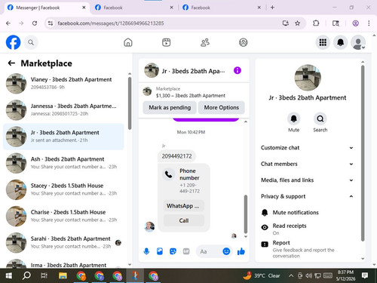The width and height of the screenshot is (377, 283).
Task: Open Charise 2beds 1.5bath House chat
Action: coord(63,216)
